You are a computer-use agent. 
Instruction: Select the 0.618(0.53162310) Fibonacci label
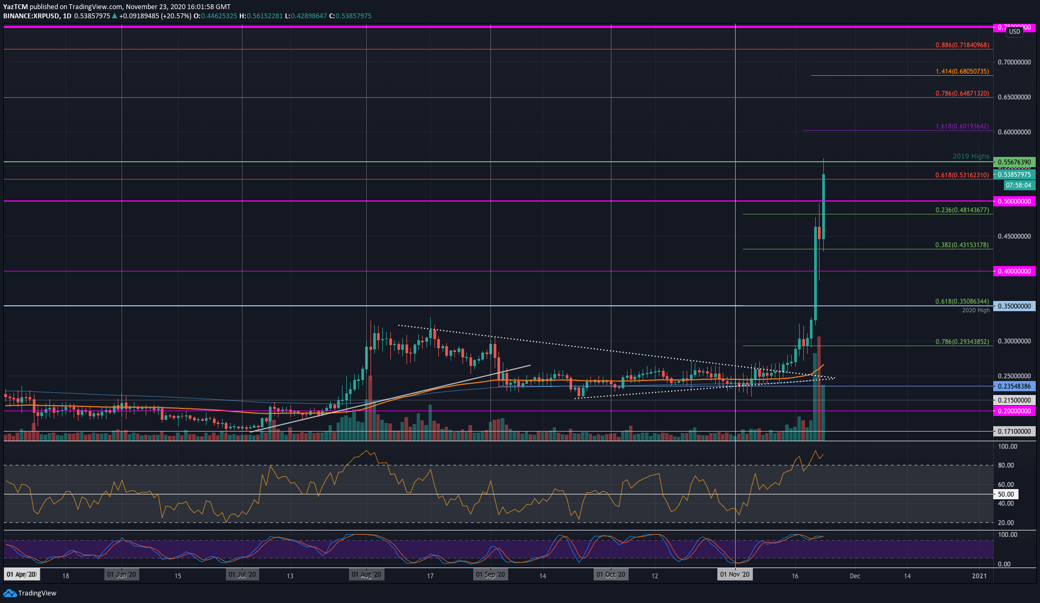click(962, 175)
